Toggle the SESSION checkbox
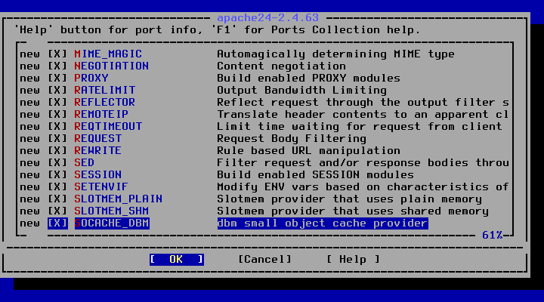Screen dimensions: 544x302 pyautogui.click(x=57, y=174)
